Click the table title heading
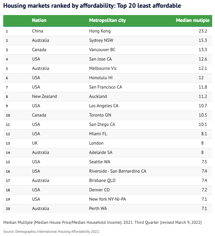The image size is (215, 236). 92,6
